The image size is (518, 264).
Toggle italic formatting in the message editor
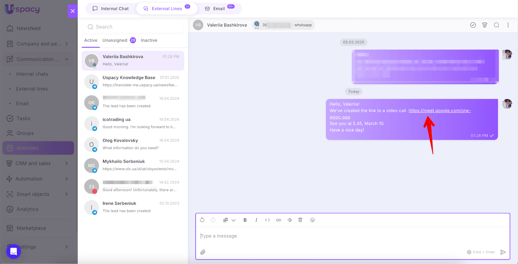tap(256, 220)
